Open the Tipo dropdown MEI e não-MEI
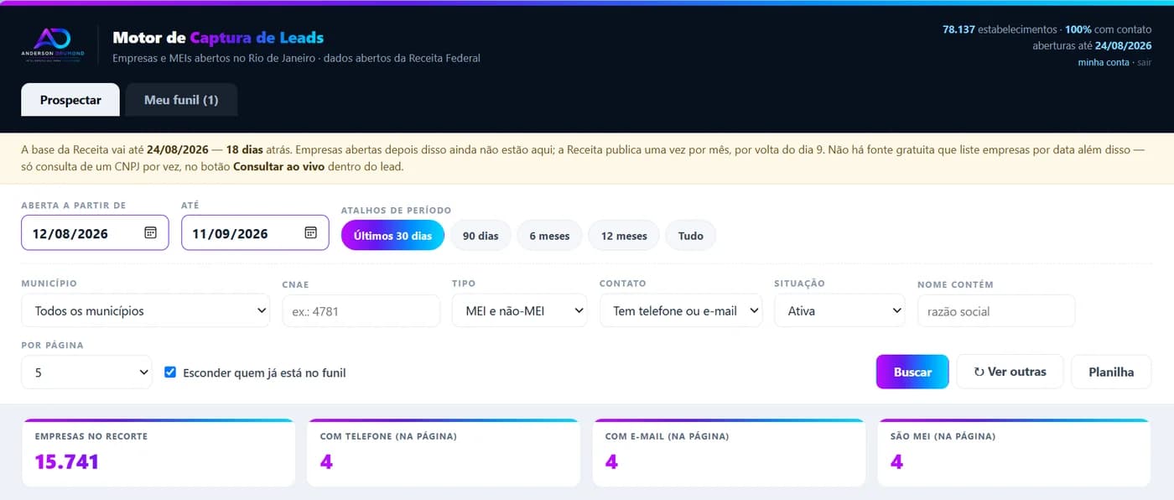This screenshot has height=500, width=1174. click(x=519, y=310)
